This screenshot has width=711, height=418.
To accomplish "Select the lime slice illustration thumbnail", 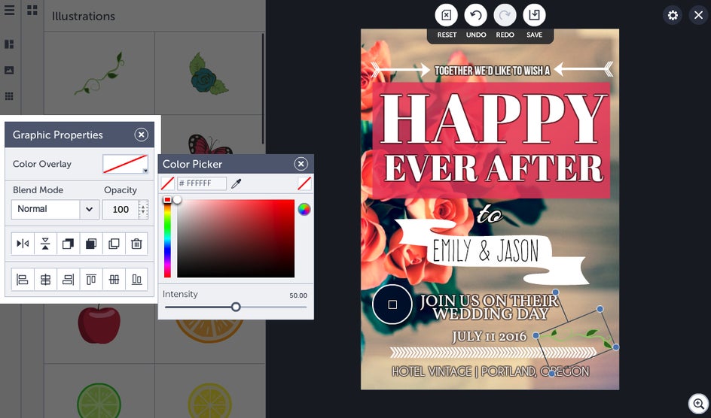I will (99, 401).
